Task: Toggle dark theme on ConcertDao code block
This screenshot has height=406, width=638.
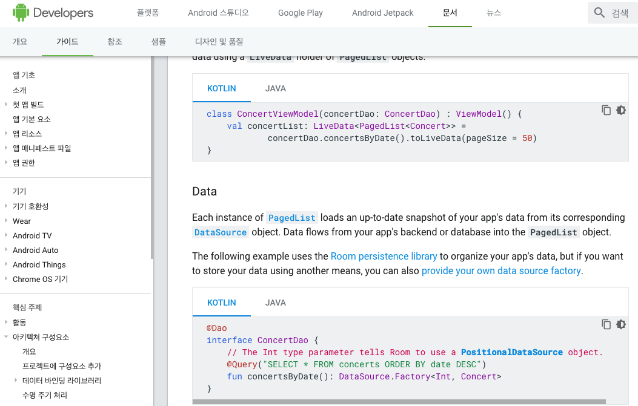Action: coord(621,324)
